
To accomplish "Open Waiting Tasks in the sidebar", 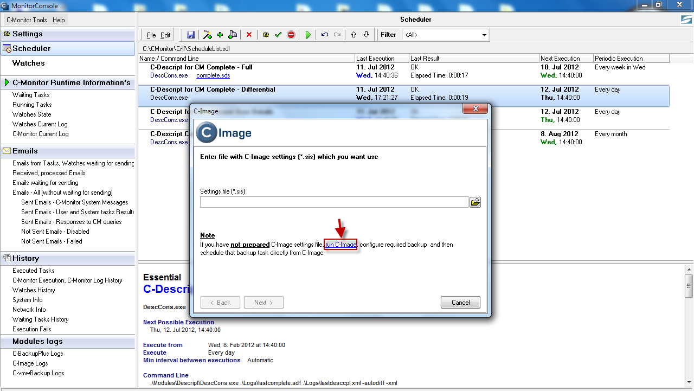I will pos(31,95).
